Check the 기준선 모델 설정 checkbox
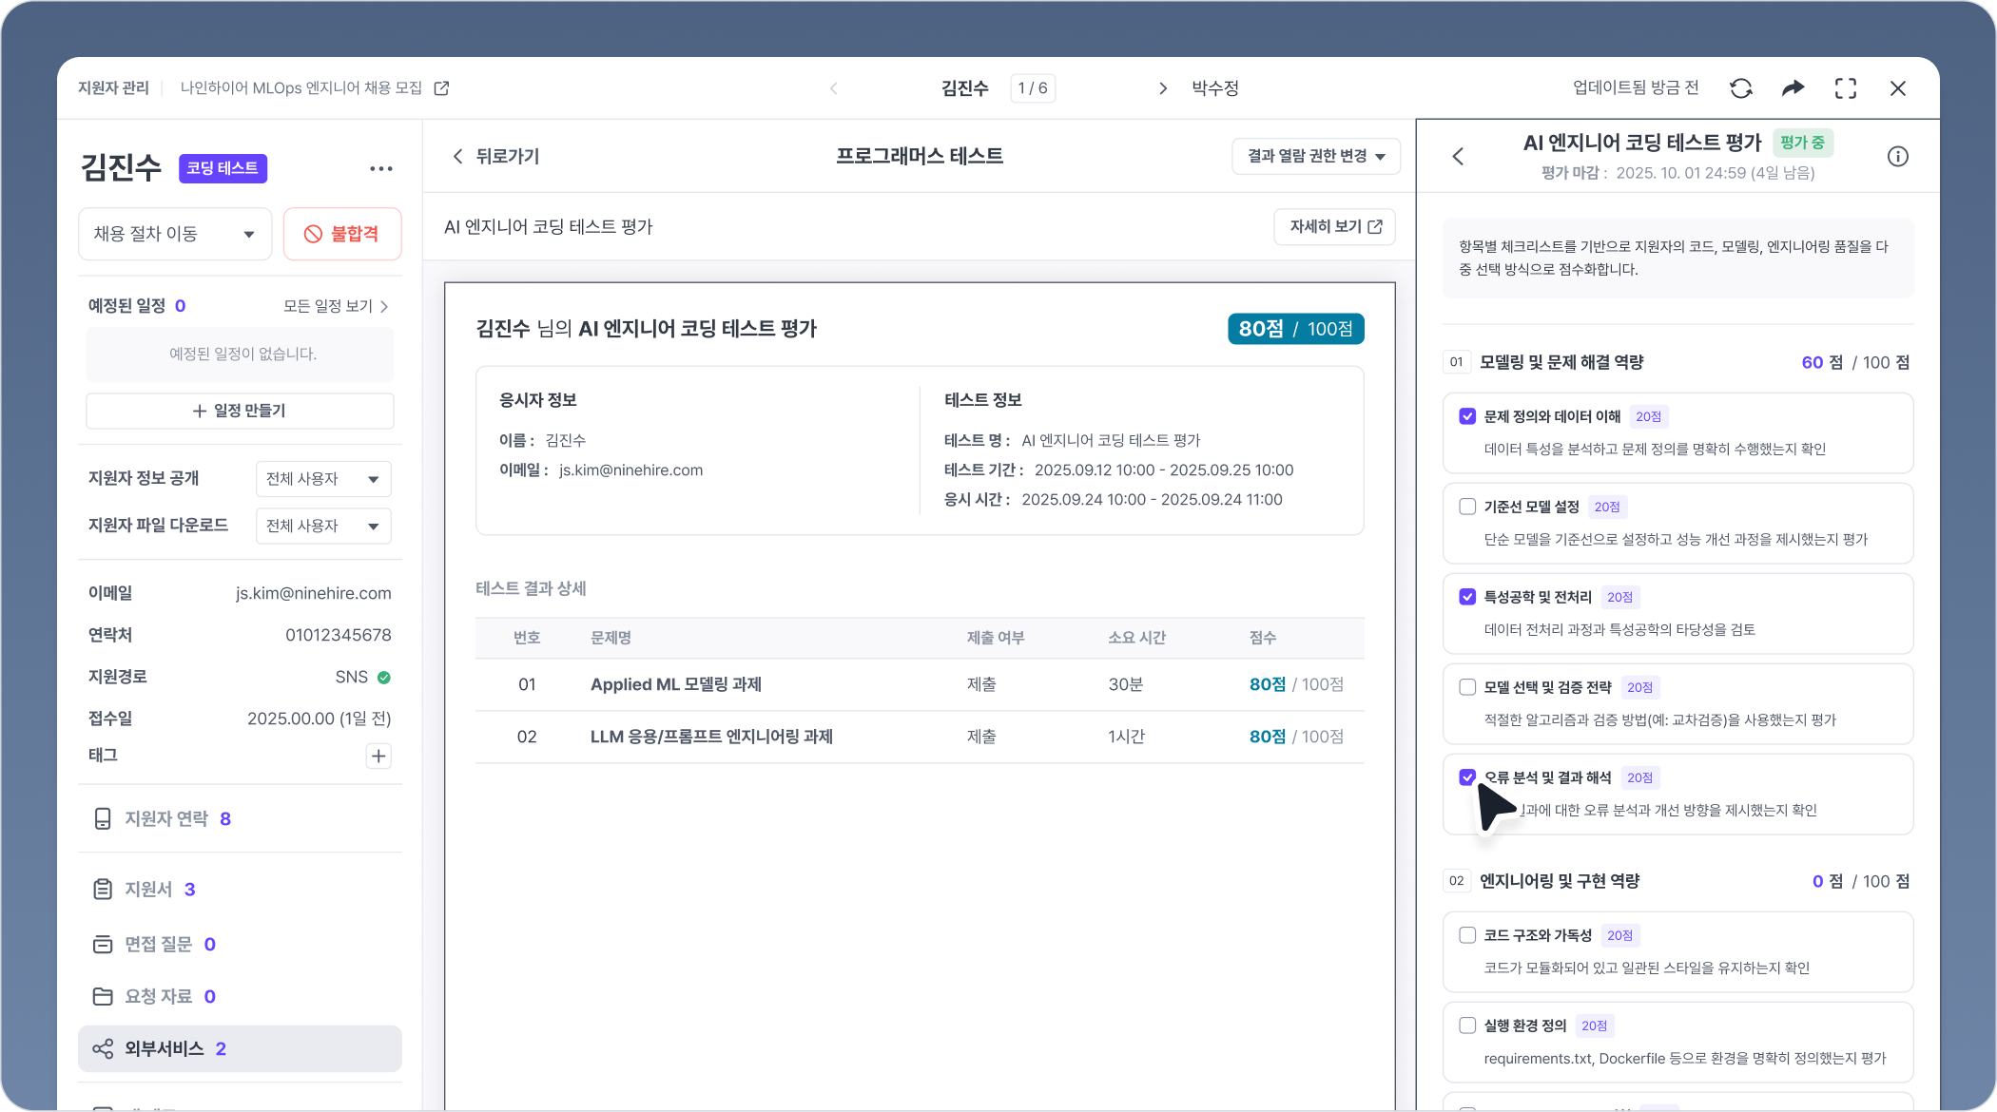 pyautogui.click(x=1467, y=507)
